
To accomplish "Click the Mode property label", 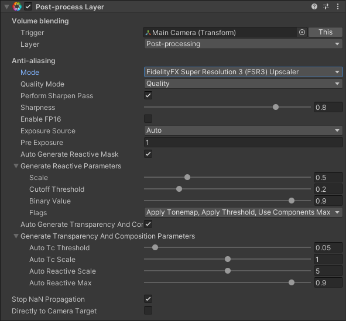I will coord(30,73).
